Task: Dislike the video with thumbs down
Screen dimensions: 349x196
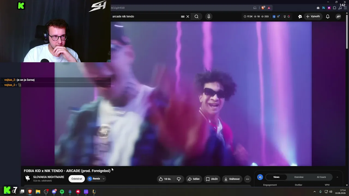Action: coord(179,179)
